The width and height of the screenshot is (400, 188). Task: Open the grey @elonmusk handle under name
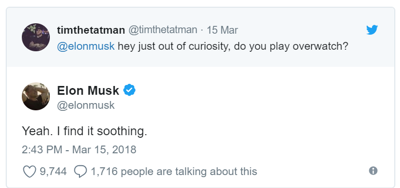coord(86,105)
